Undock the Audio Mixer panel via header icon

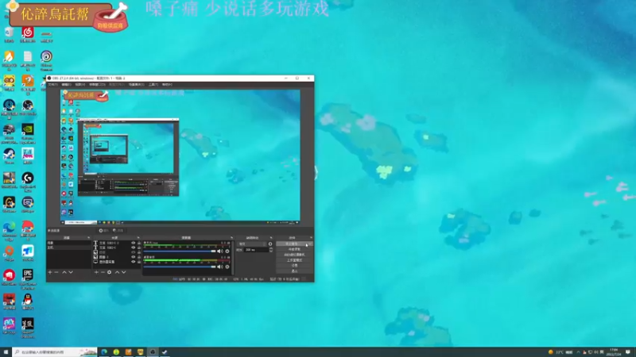point(231,237)
